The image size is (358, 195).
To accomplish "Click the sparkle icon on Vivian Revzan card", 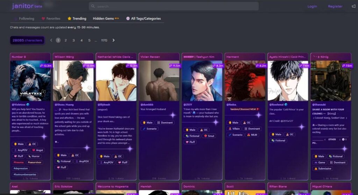I will coord(172,115).
